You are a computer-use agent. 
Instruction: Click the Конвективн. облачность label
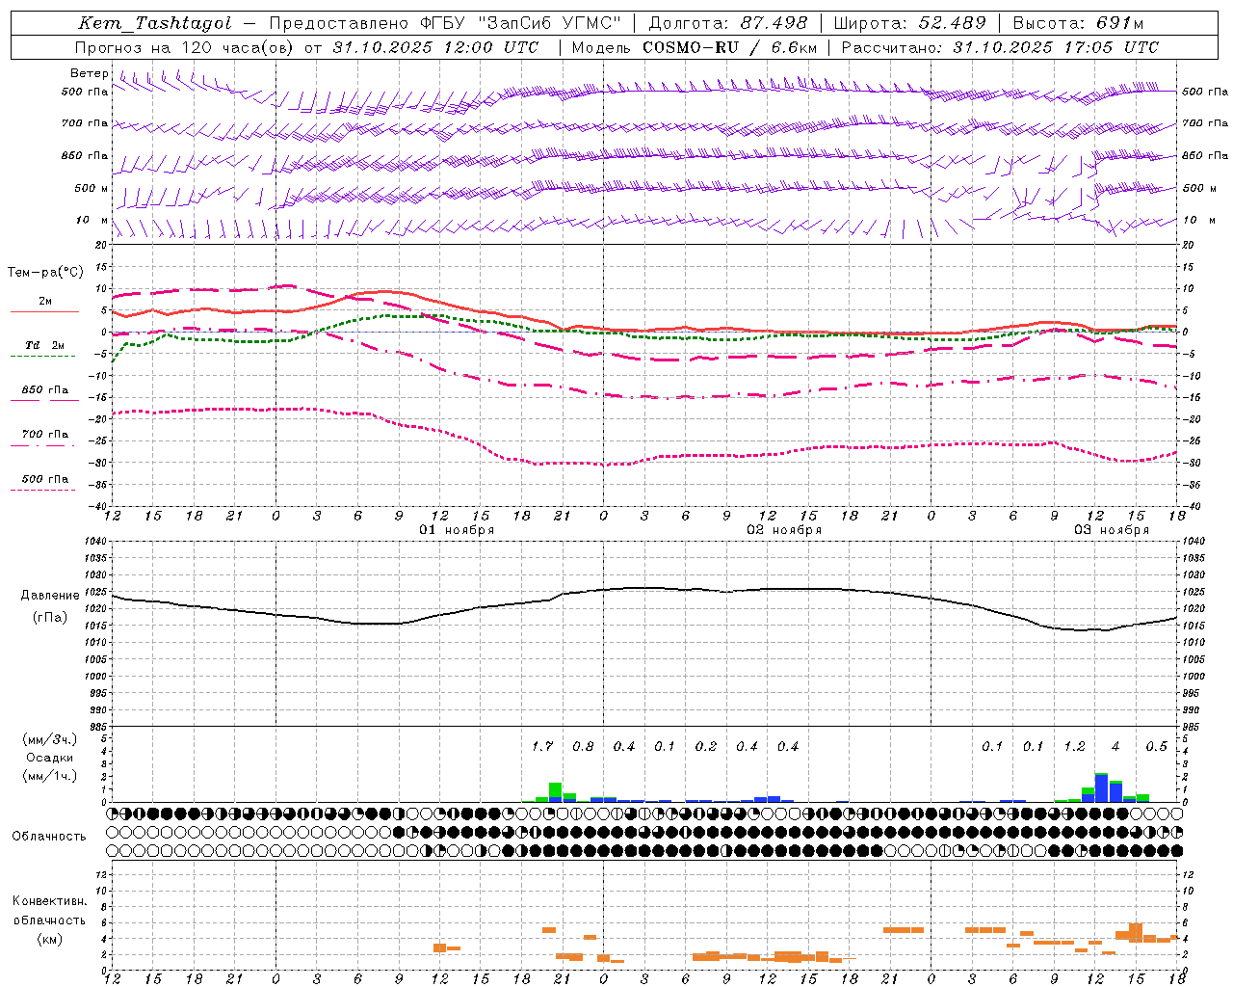(50, 910)
